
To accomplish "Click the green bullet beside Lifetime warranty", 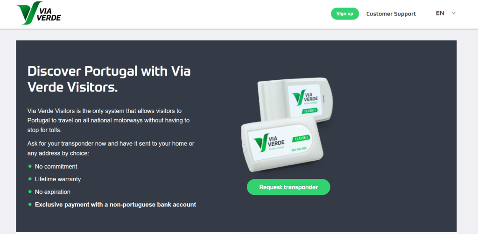I will (30, 179).
